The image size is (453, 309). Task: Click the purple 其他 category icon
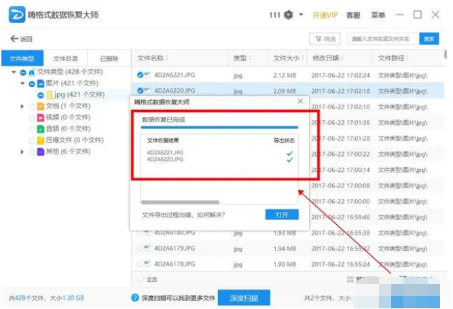click(x=41, y=151)
